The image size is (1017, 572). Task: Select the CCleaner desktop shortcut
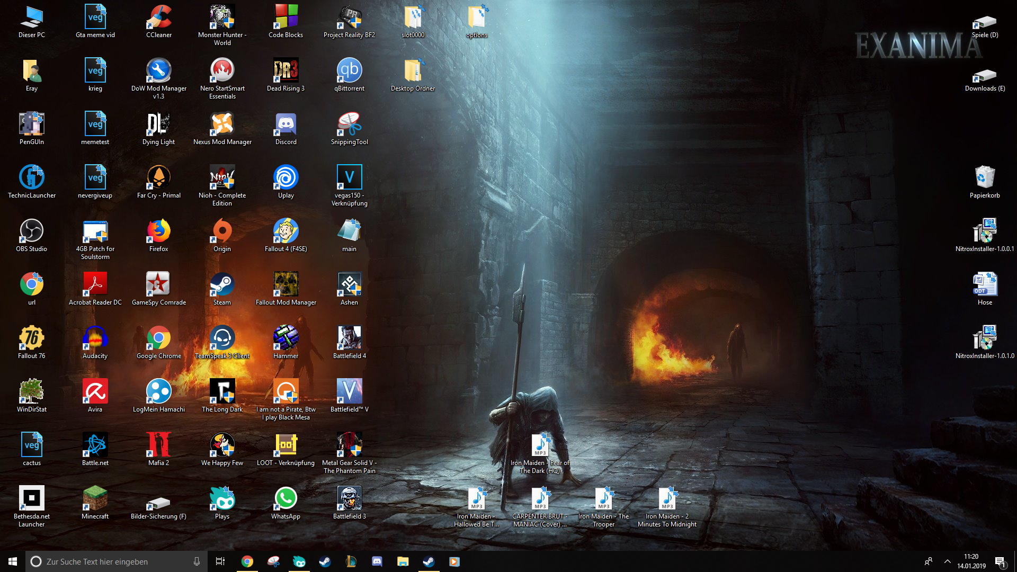tap(159, 22)
